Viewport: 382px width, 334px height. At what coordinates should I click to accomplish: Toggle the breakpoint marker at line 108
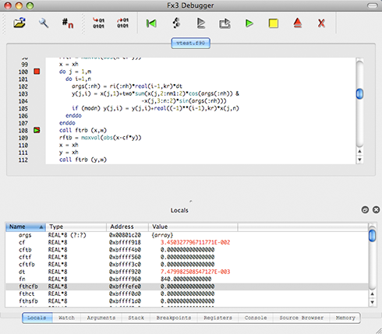click(37, 130)
